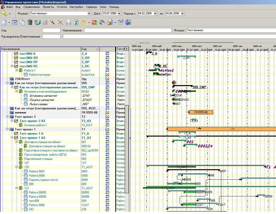This screenshot has width=276, height=214.
Task: Toggle the check mark in the 2_ПС row
Action: pyautogui.click(x=107, y=66)
